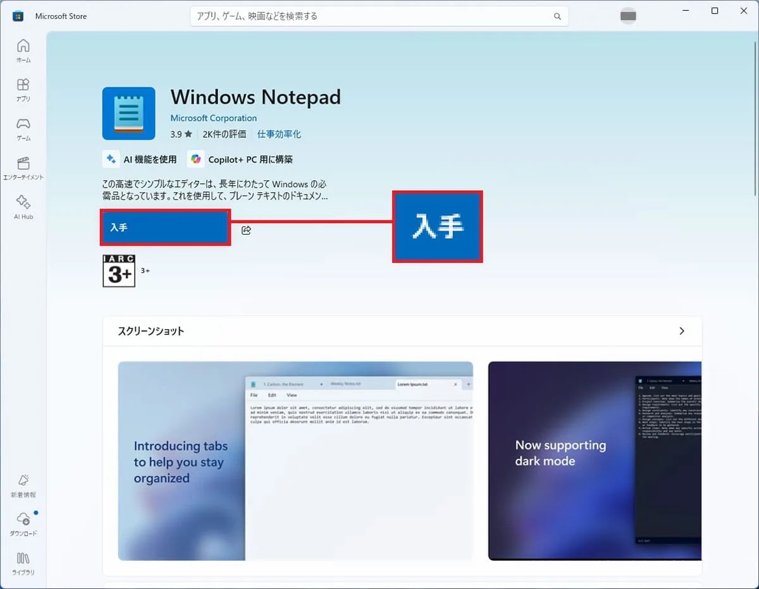The height and width of the screenshot is (589, 759).
Task: Open the Apps (アプリ) sidebar section
Action: [x=23, y=90]
